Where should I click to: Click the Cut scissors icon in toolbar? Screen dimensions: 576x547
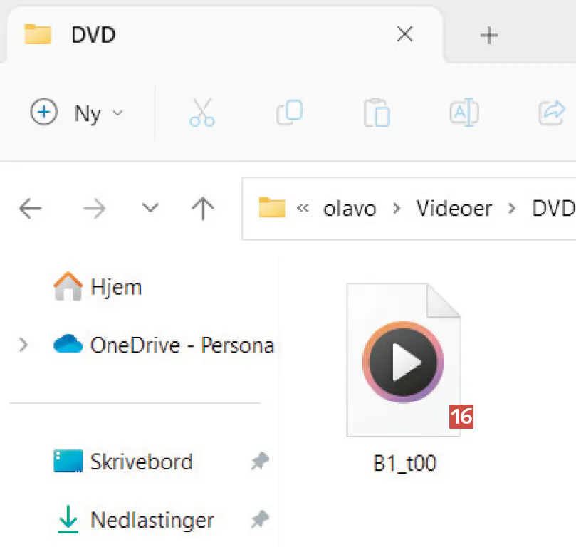(202, 113)
